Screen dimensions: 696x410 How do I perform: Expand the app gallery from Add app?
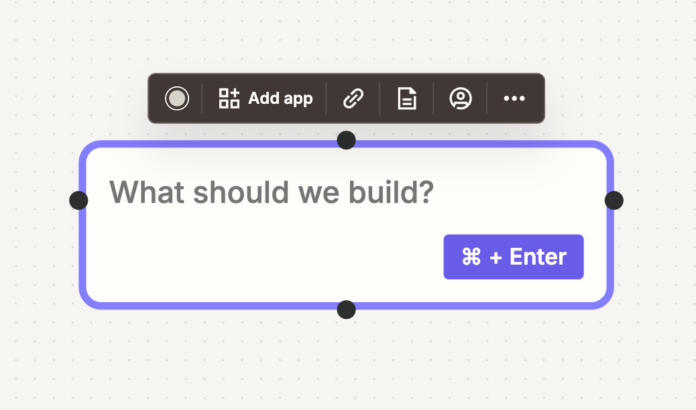228,98
